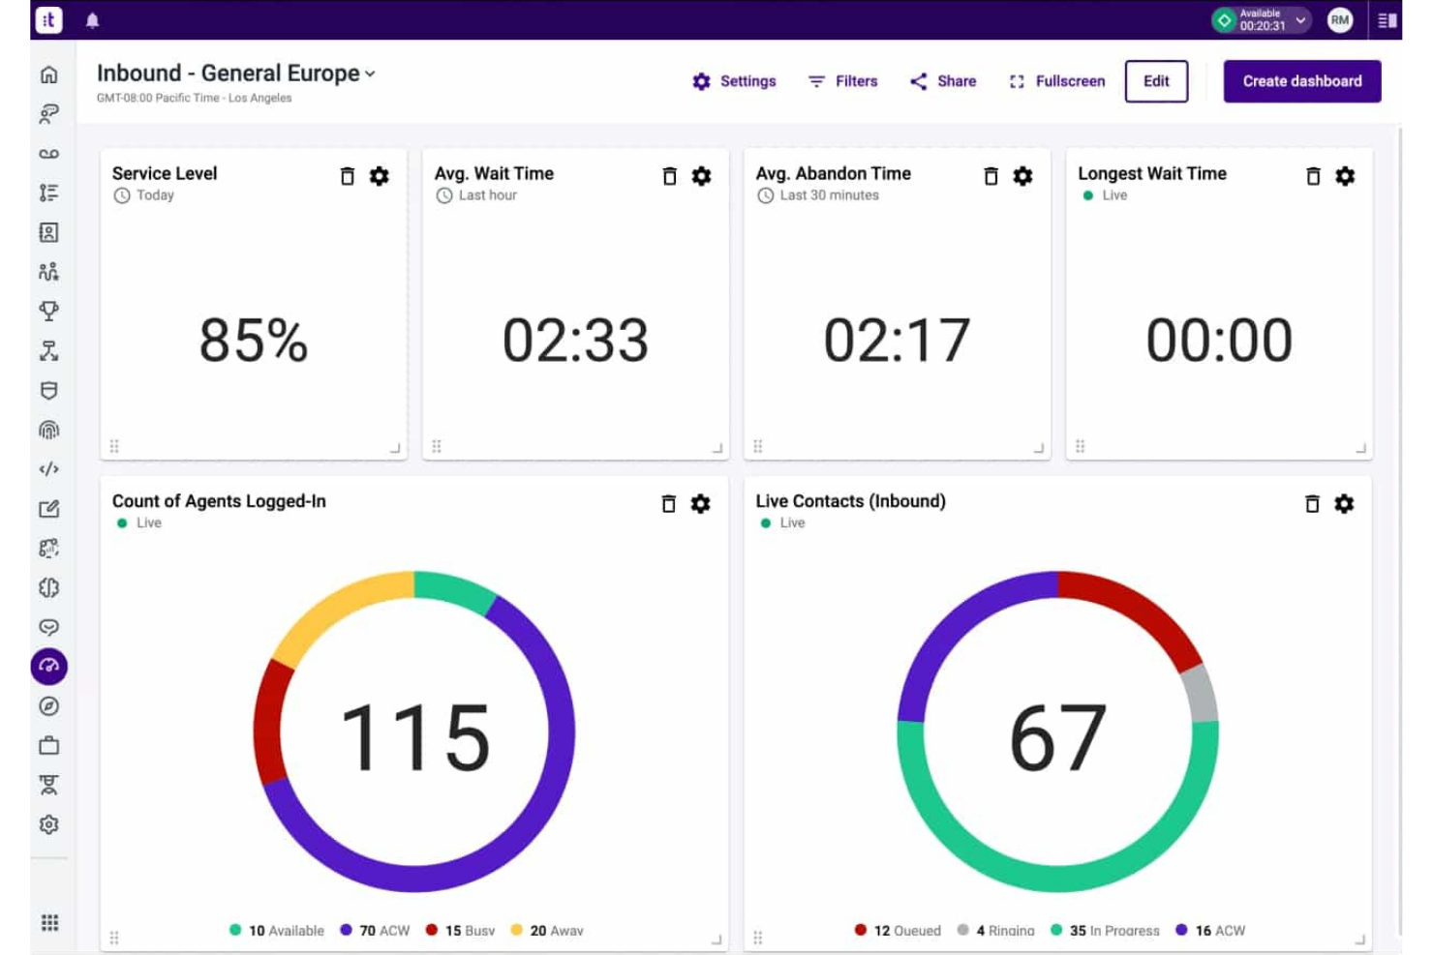Screen dimensions: 1433x955
Task: Open the trophy gamification icon in sidebar
Action: point(48,311)
